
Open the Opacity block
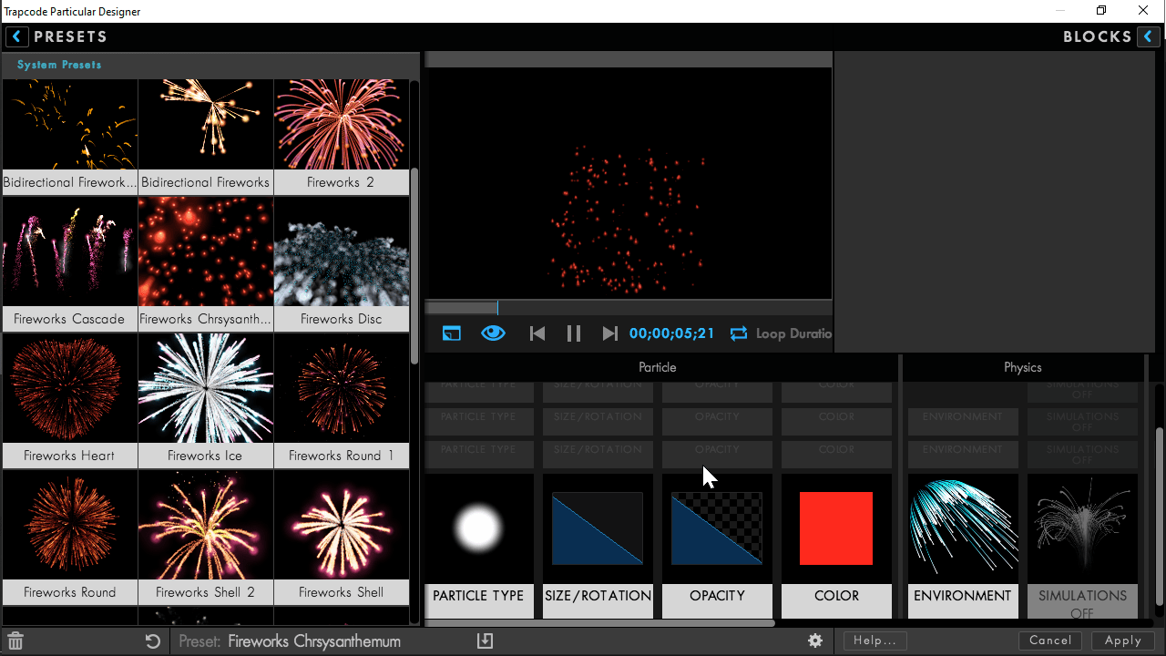717,546
